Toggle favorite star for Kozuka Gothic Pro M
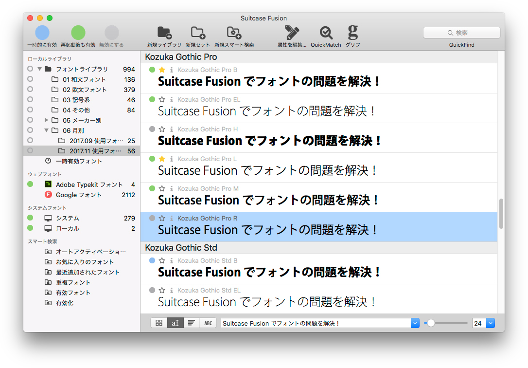 click(162, 188)
